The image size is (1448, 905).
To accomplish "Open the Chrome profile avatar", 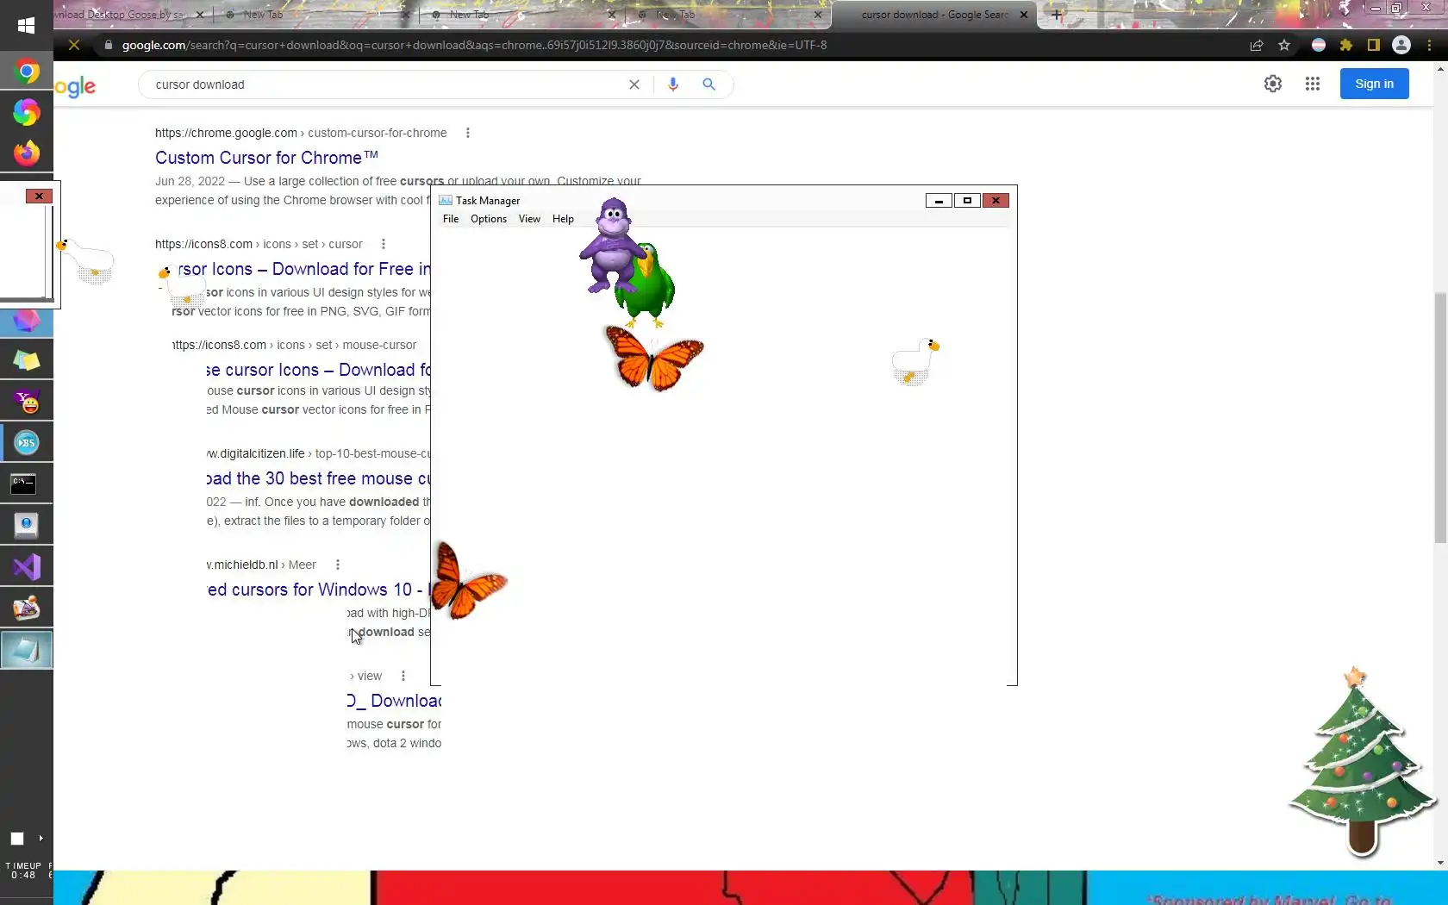I will (x=1401, y=45).
